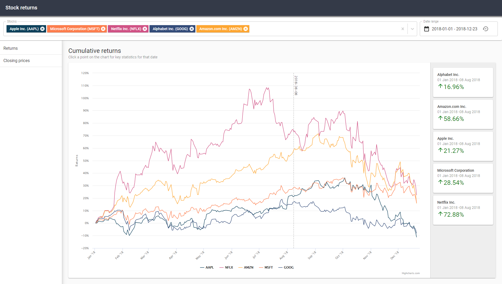Open the Returns sidebar tab
The width and height of the screenshot is (502, 284).
[x=31, y=48]
